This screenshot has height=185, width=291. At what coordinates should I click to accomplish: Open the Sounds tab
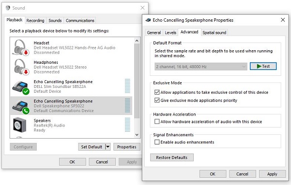click(55, 21)
